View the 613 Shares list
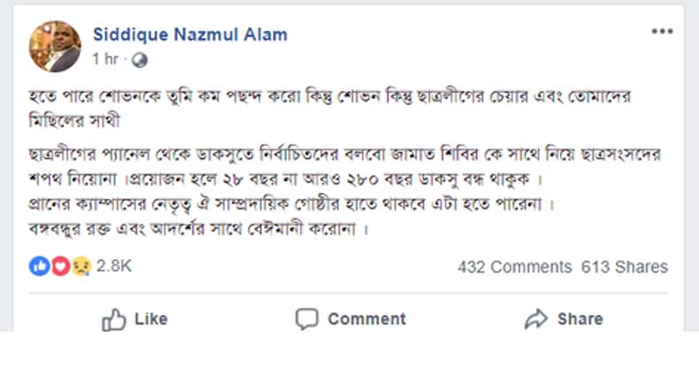Screen dimensions: 699x376 tap(625, 266)
